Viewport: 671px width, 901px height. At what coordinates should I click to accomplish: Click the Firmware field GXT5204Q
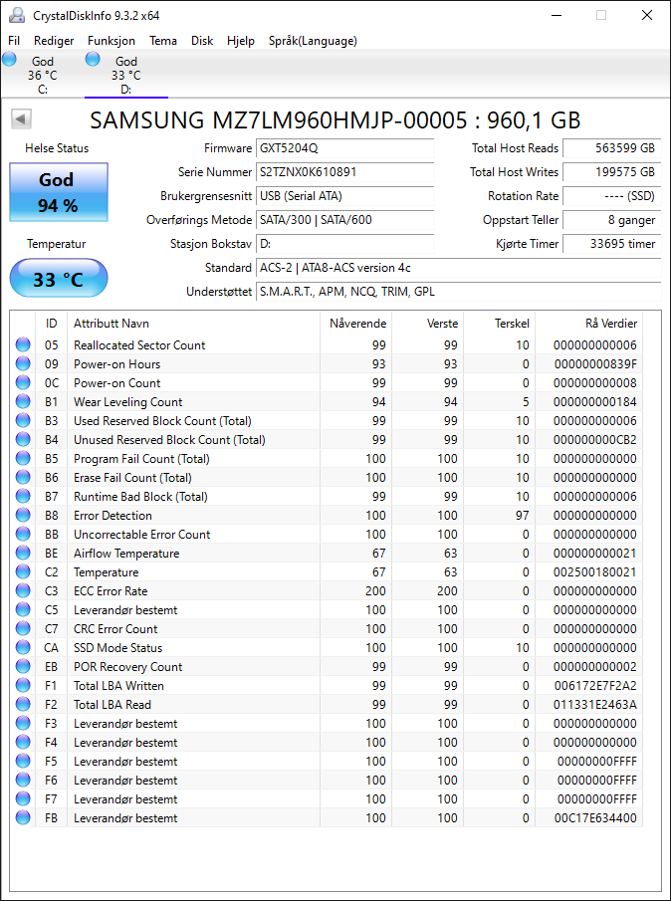pos(345,148)
